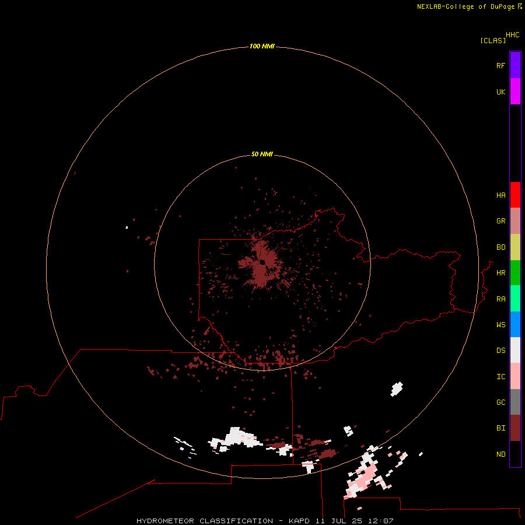
Task: Pick the RA mint green swatch
Action: 515,299
